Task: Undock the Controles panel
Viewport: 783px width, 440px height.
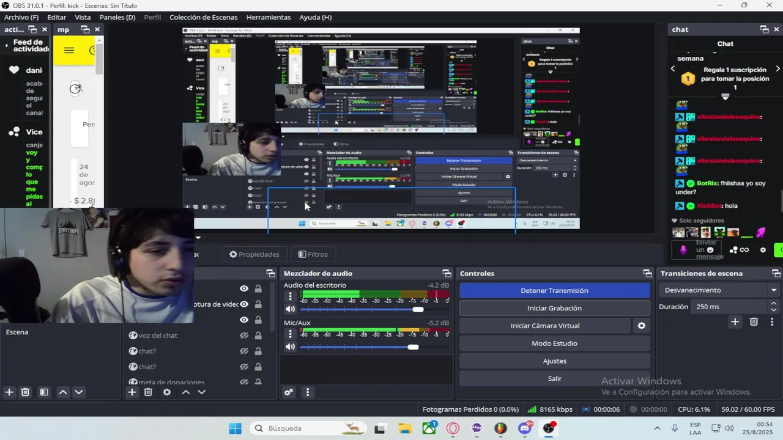Action: [x=647, y=273]
